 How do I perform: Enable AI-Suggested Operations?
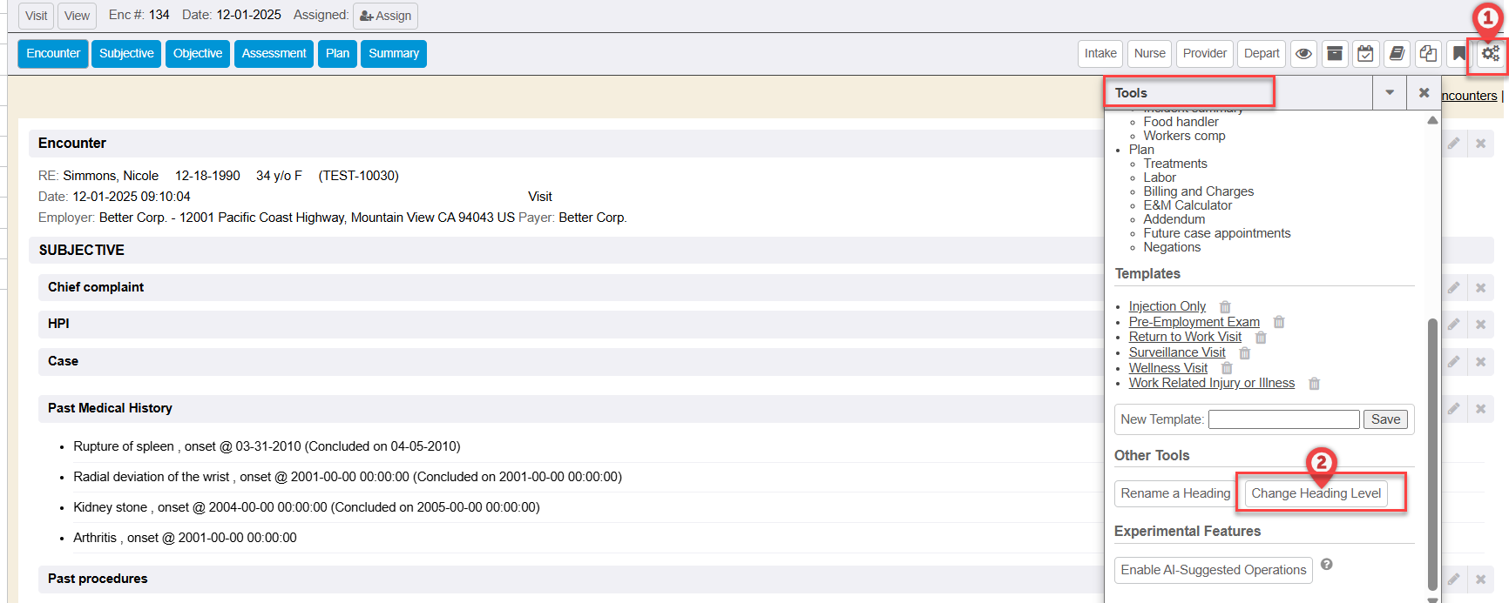click(1213, 570)
